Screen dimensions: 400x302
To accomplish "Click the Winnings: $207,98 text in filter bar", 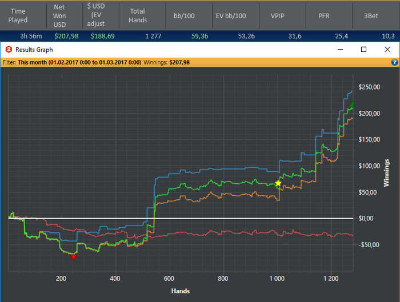I will pos(167,62).
